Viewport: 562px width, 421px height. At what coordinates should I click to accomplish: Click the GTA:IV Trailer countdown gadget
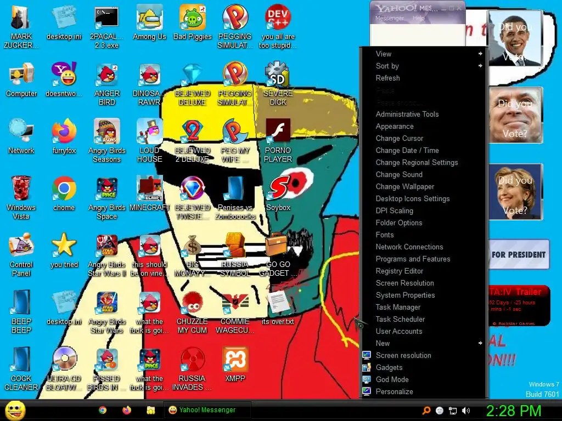click(x=519, y=305)
